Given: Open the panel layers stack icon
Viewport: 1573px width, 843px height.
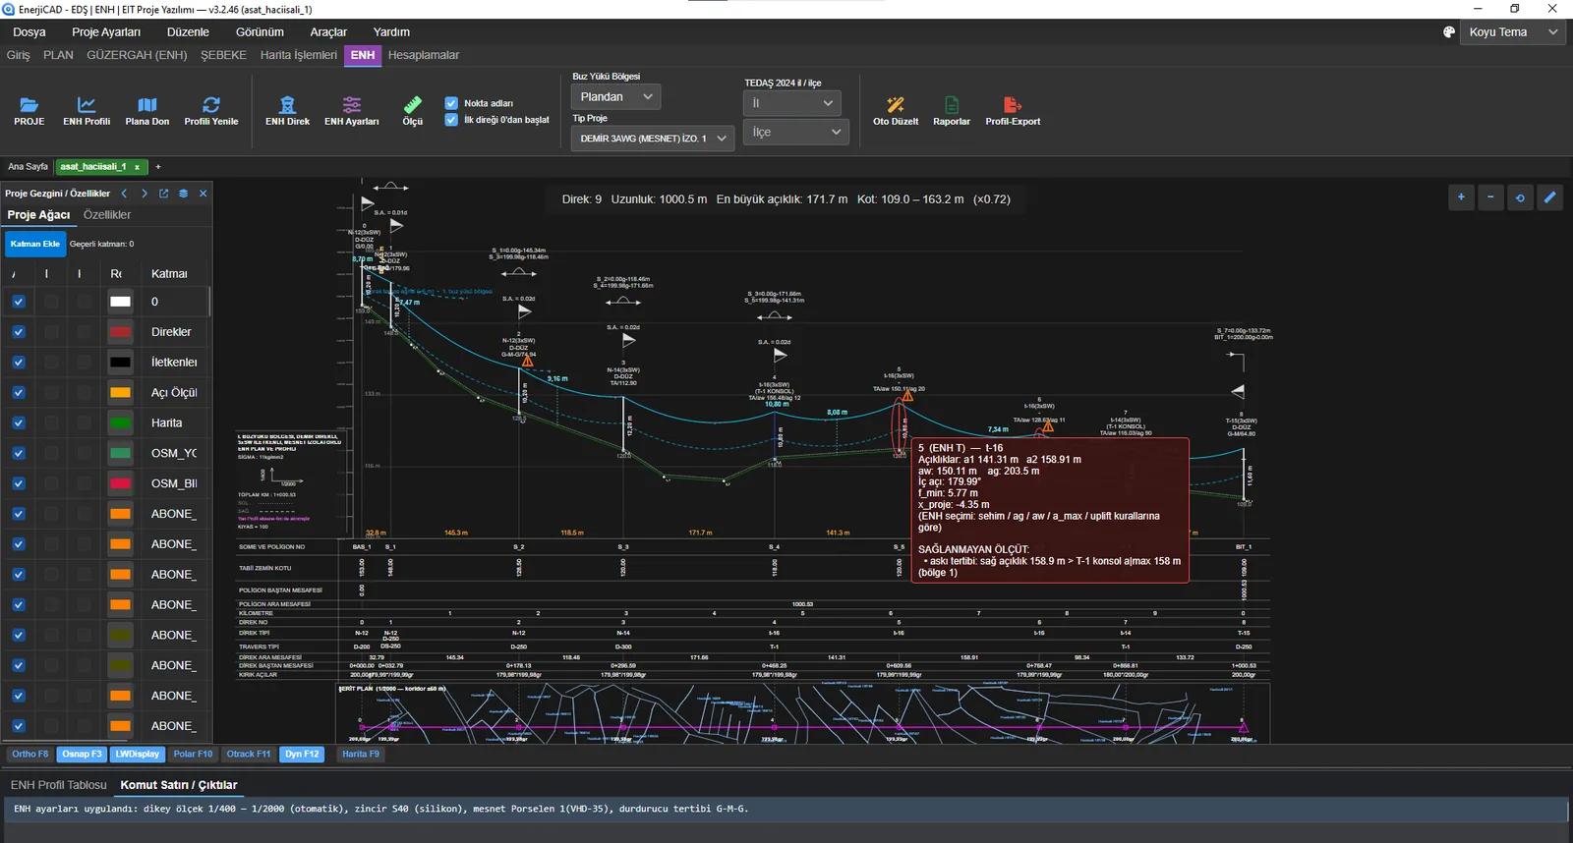Looking at the screenshot, I should (183, 194).
